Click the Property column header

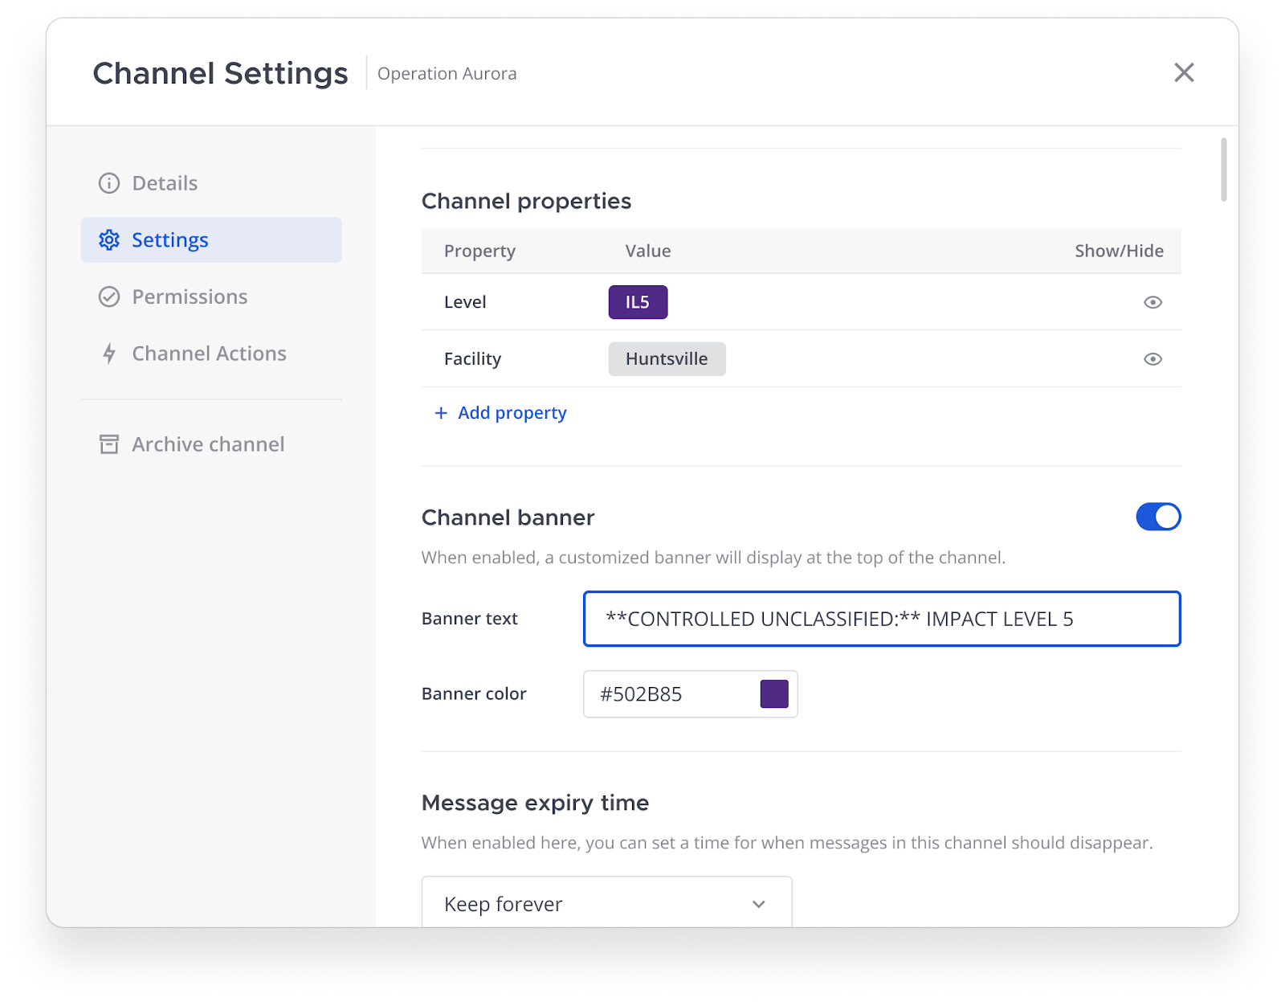[479, 251]
